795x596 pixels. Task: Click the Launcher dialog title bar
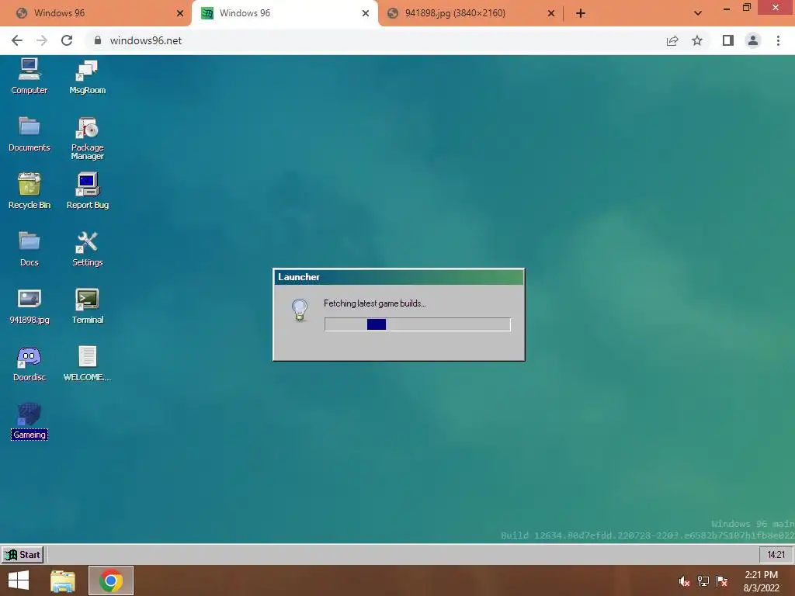point(398,277)
